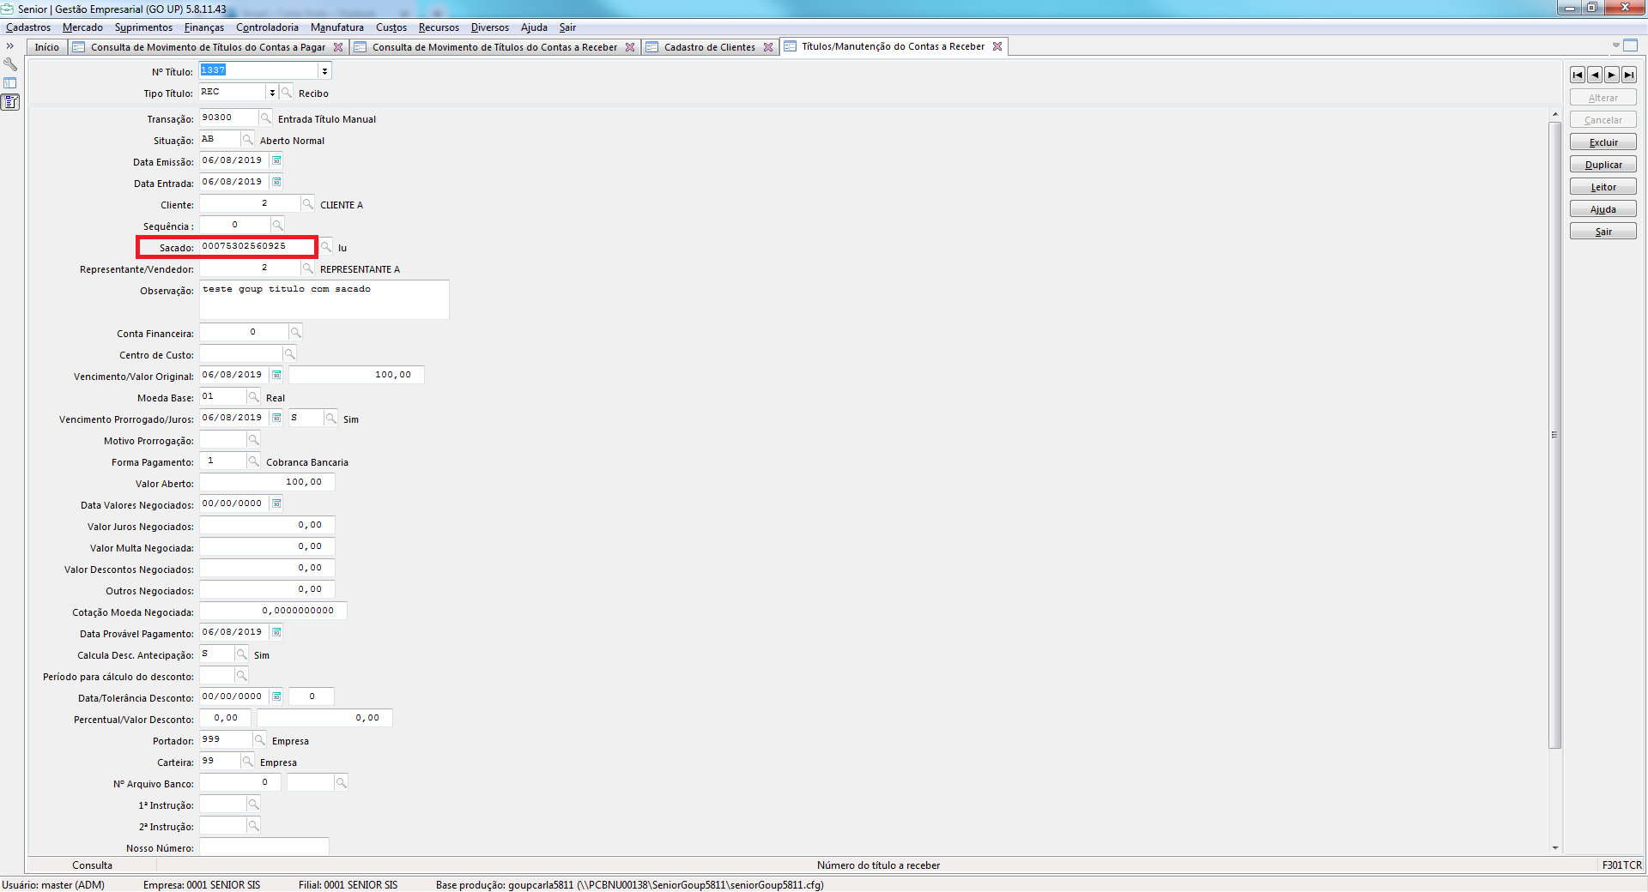Click the search icon beside Cliente field

(x=307, y=204)
